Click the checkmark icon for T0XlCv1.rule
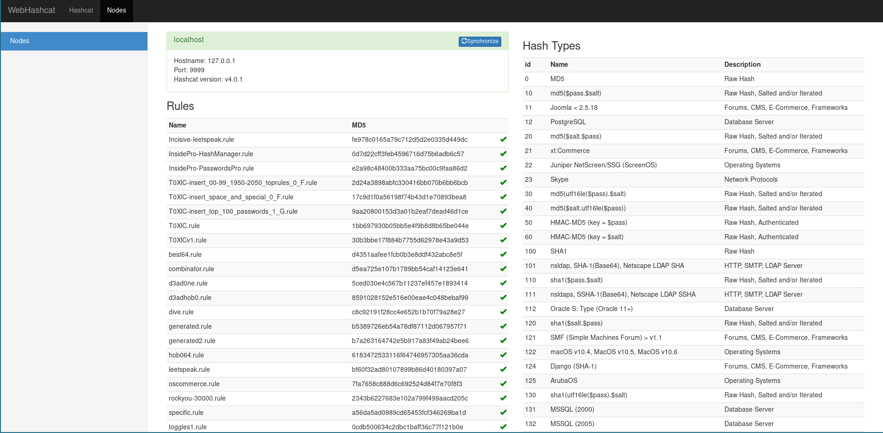Image resolution: width=883 pixels, height=433 pixels. coord(503,240)
